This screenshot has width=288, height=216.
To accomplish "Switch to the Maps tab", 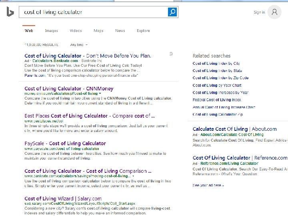I will 98,31.
